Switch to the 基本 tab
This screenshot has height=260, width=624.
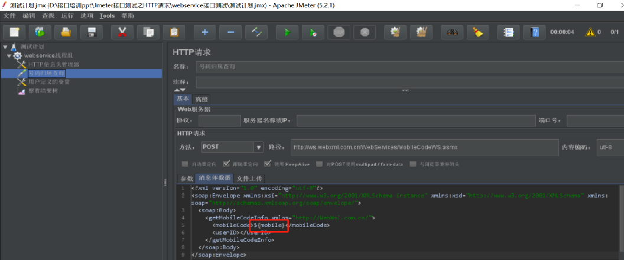(183, 99)
